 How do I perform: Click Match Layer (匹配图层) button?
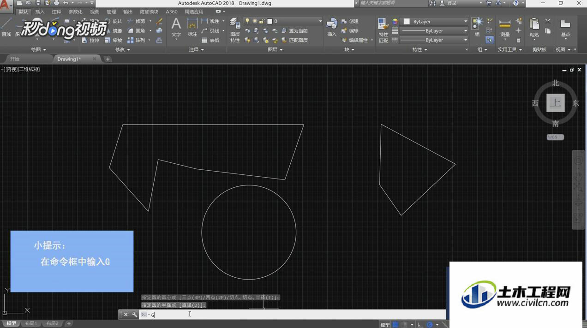click(x=294, y=40)
